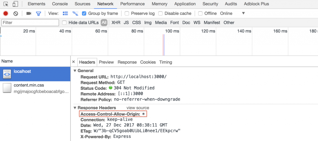Switch to large request rows view
The image size is (318, 141).
(x=65, y=13)
